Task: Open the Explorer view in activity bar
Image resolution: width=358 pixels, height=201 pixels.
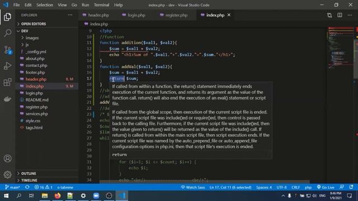Action: (7, 17)
